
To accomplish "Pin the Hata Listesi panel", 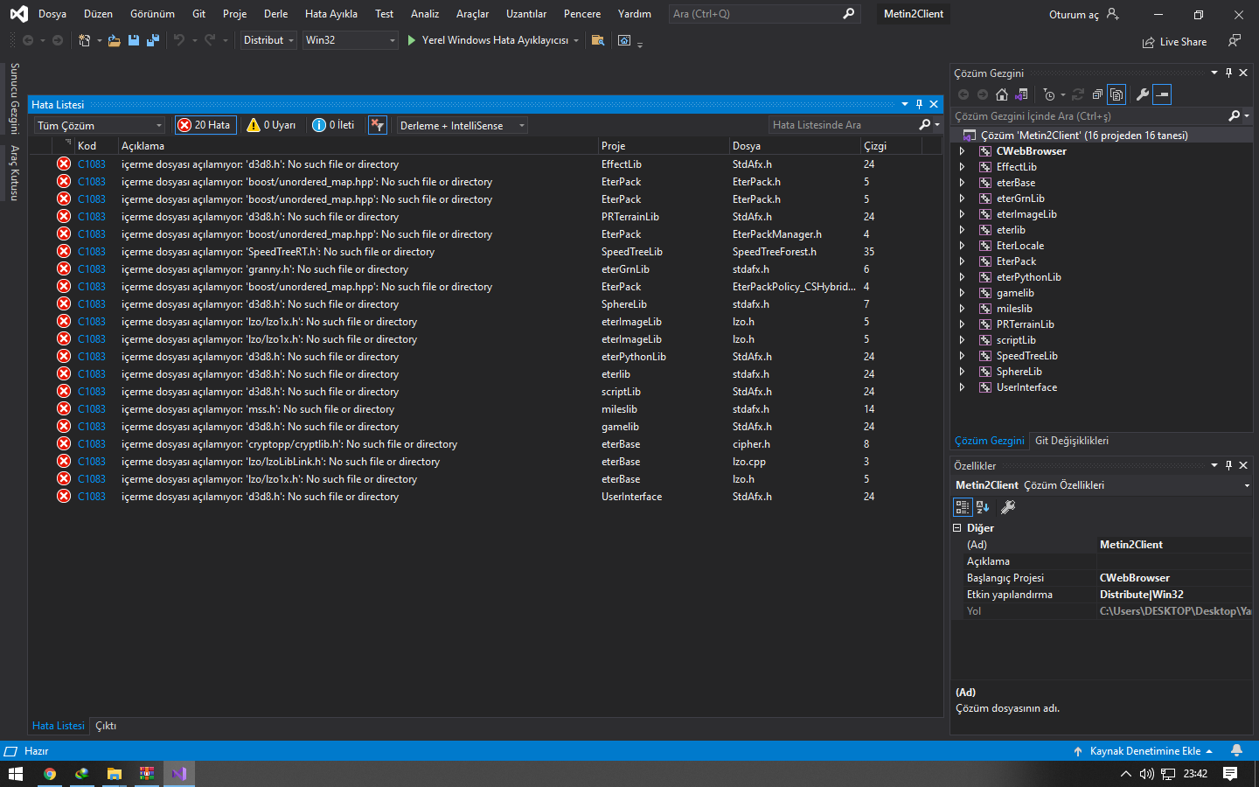I will click(919, 104).
